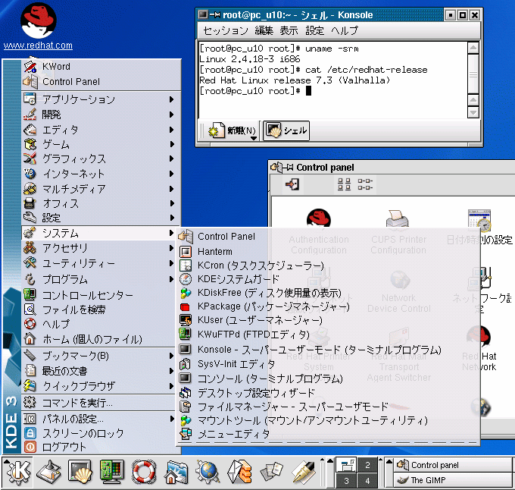Image resolution: width=515 pixels, height=490 pixels.
Task: Click Konsole scrollbar up arrow at top
Action: 473,48
